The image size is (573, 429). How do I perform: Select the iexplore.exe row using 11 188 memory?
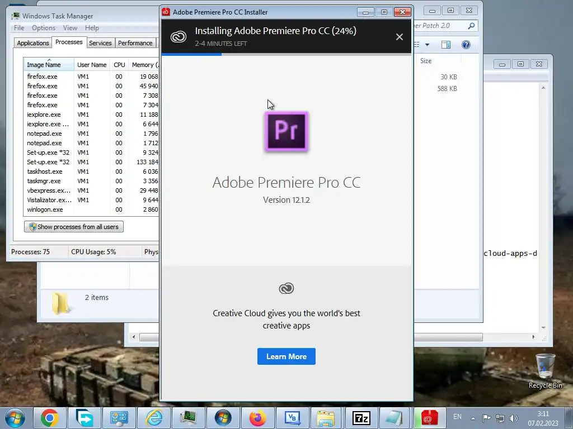coord(91,115)
